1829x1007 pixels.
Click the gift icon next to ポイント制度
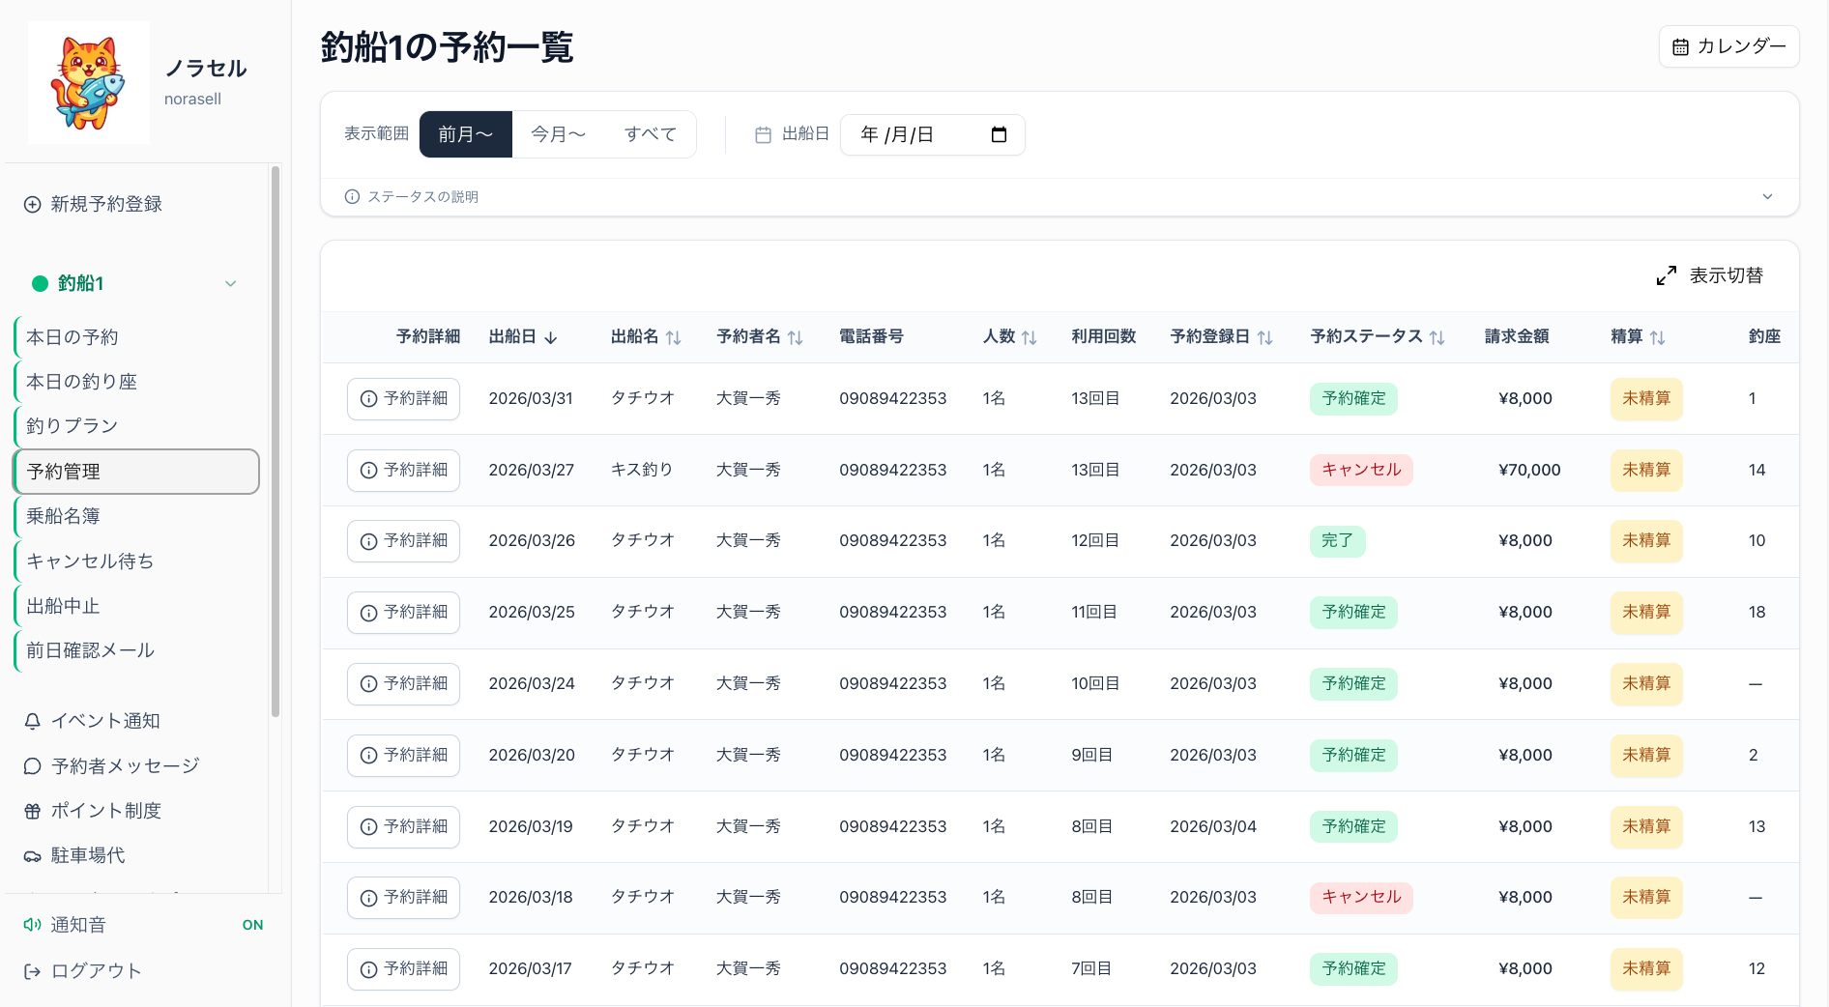click(x=32, y=811)
